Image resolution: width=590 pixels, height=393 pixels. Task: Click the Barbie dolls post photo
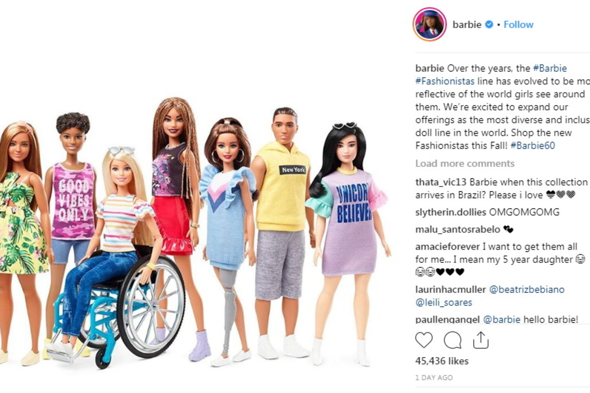pyautogui.click(x=197, y=196)
